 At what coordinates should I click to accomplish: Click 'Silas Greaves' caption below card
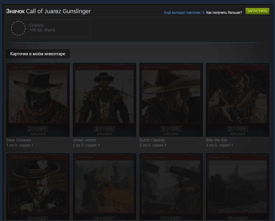click(x=19, y=140)
